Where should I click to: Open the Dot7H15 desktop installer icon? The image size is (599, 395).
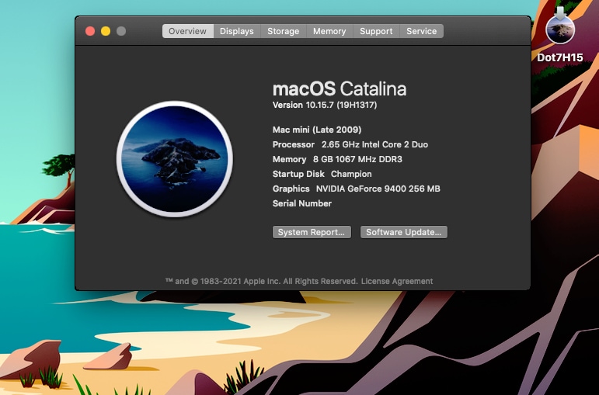(x=560, y=27)
